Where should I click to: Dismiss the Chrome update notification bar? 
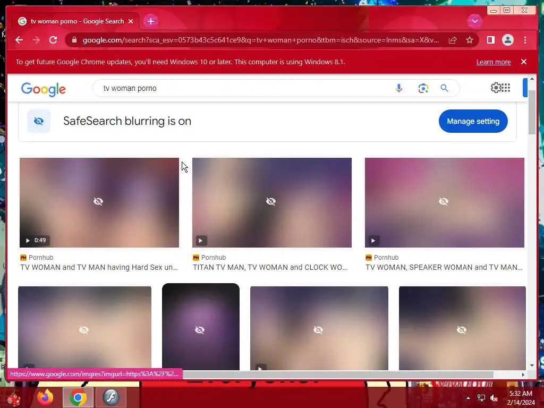coord(523,62)
